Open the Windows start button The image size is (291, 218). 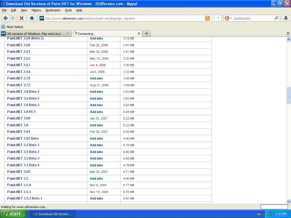(x=14, y=214)
